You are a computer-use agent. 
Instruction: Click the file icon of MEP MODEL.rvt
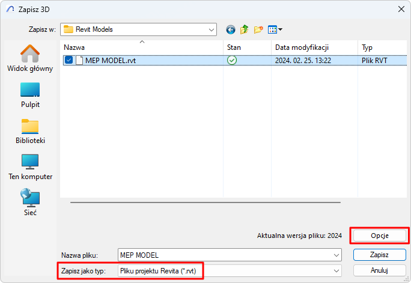coord(79,60)
